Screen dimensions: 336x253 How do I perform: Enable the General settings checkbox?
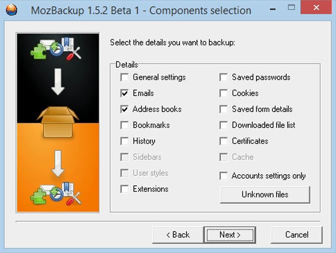[x=124, y=77]
